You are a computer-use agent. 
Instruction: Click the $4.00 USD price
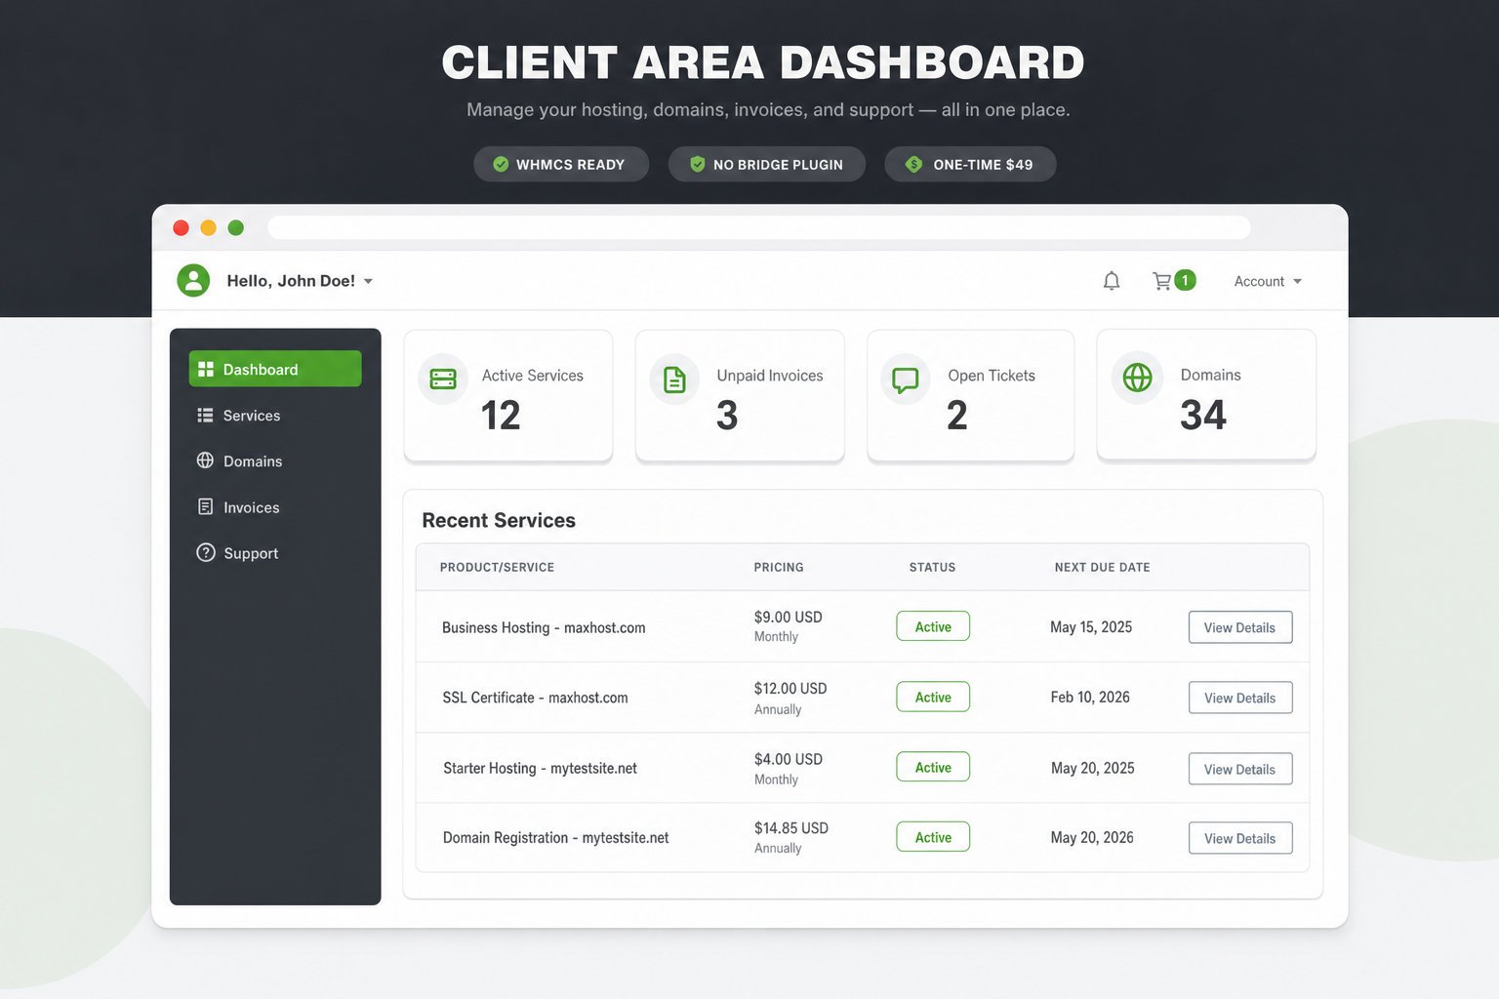coord(788,759)
